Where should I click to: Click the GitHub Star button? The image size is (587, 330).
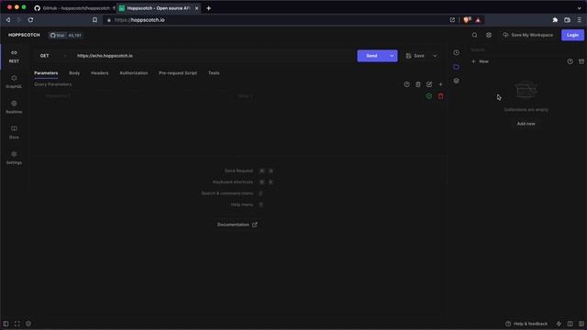pyautogui.click(x=65, y=35)
